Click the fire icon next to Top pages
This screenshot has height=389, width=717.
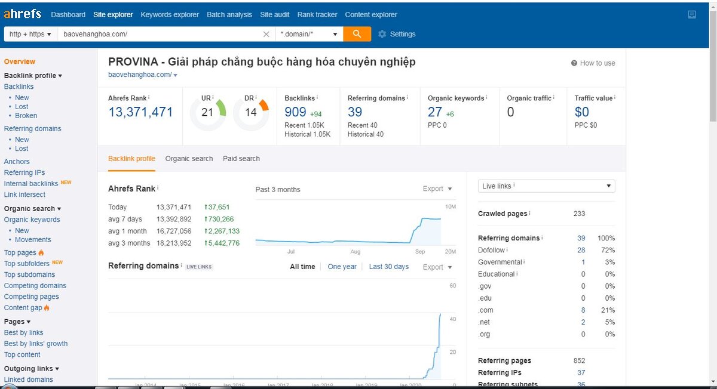41,253
